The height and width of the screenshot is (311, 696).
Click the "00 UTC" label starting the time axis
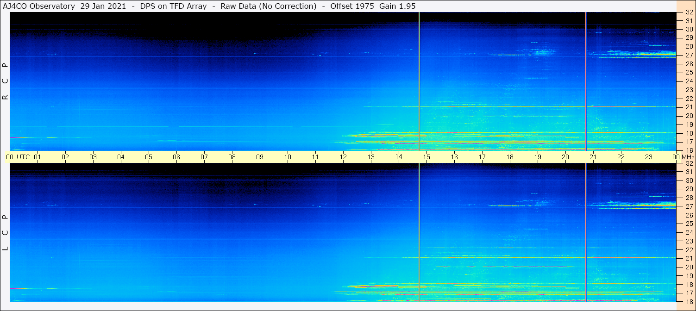pyautogui.click(x=18, y=157)
